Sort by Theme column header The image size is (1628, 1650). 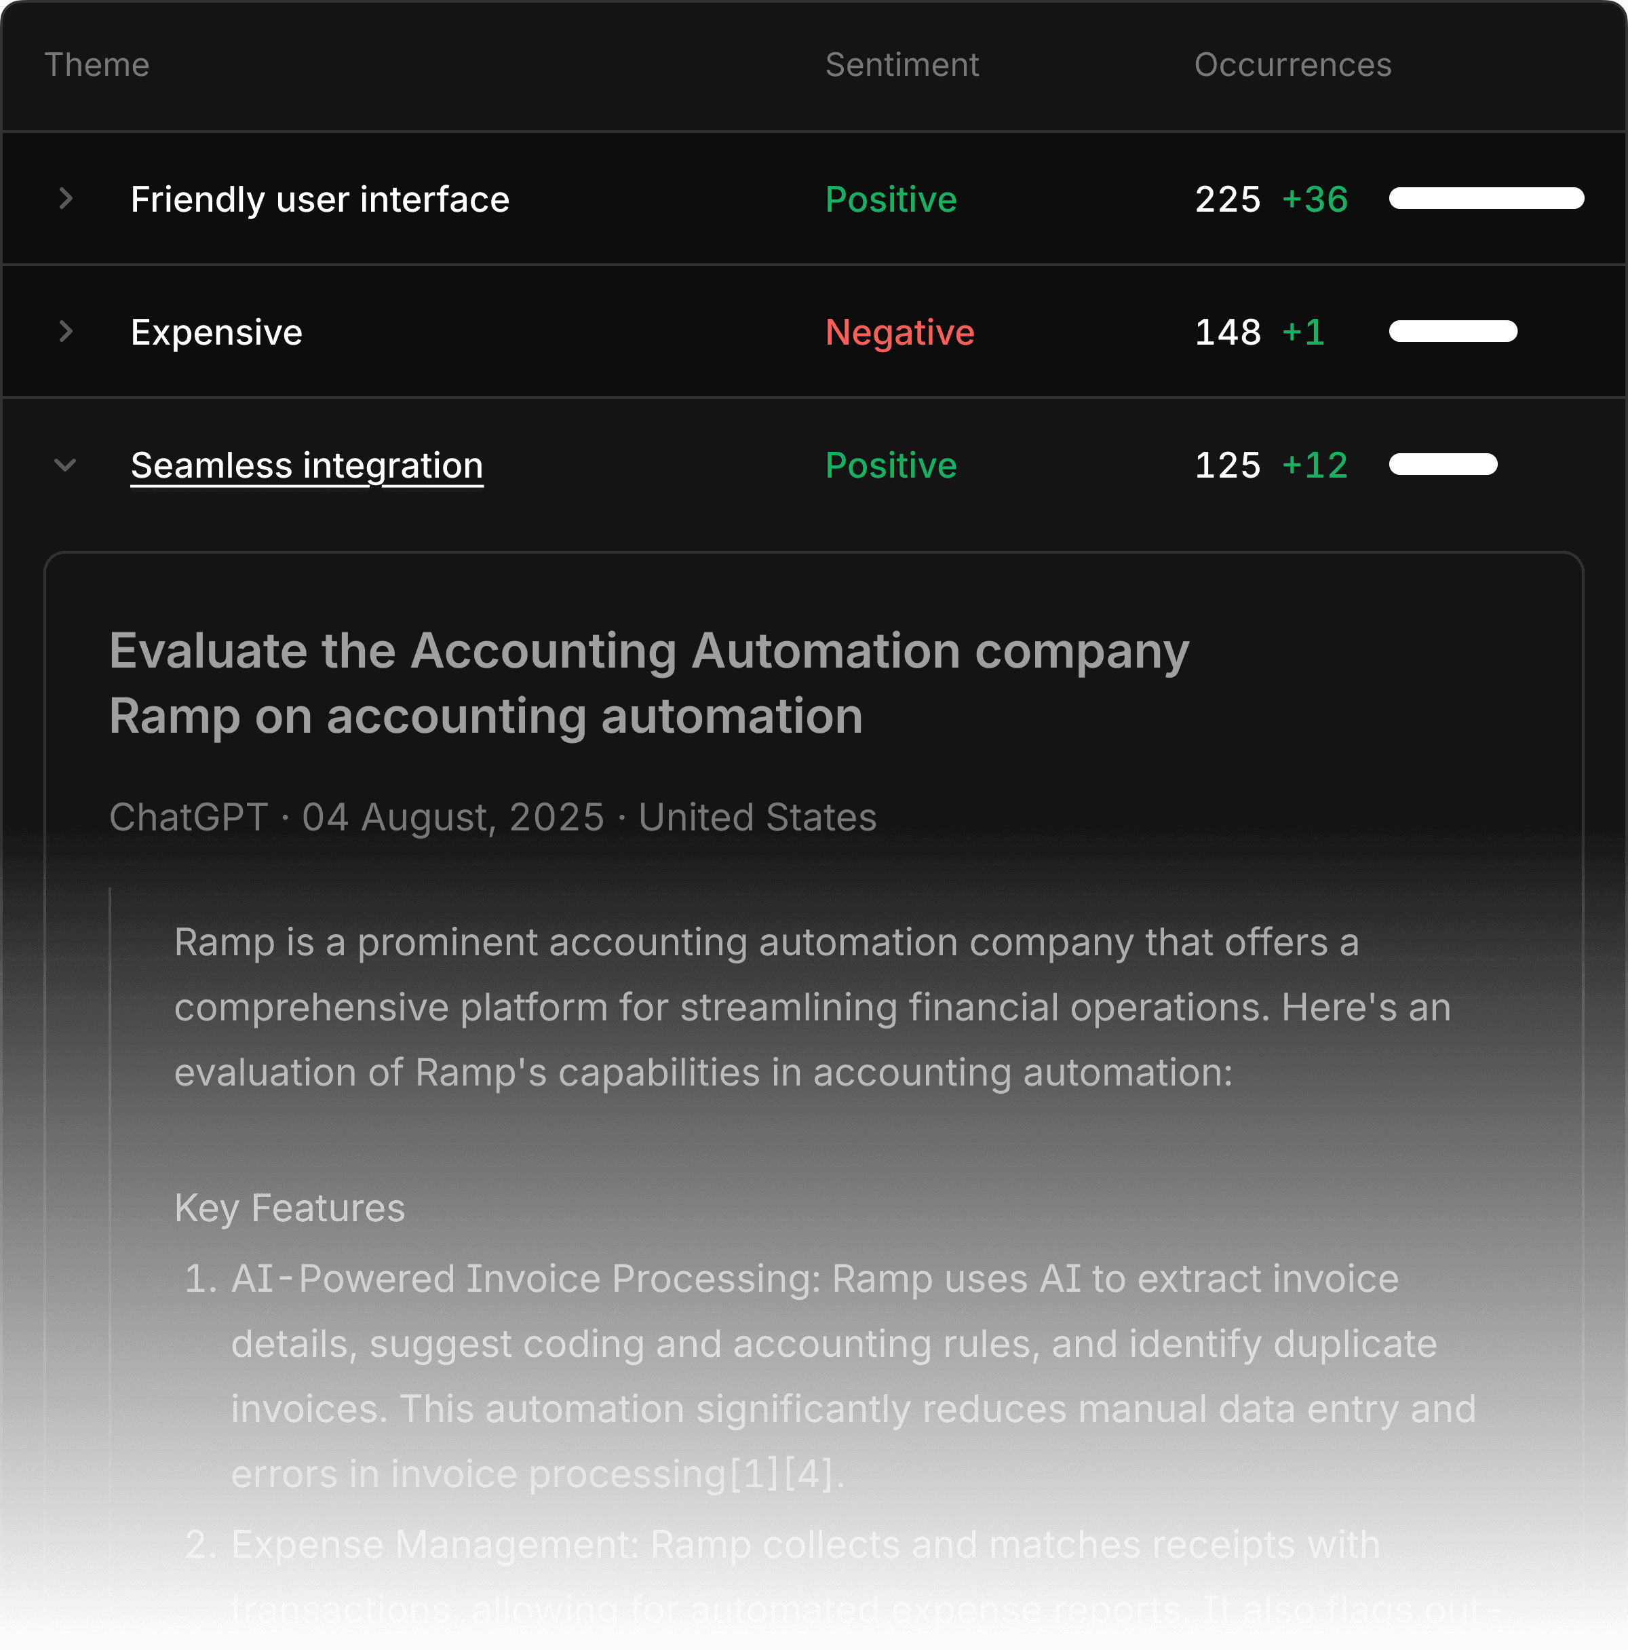(96, 65)
